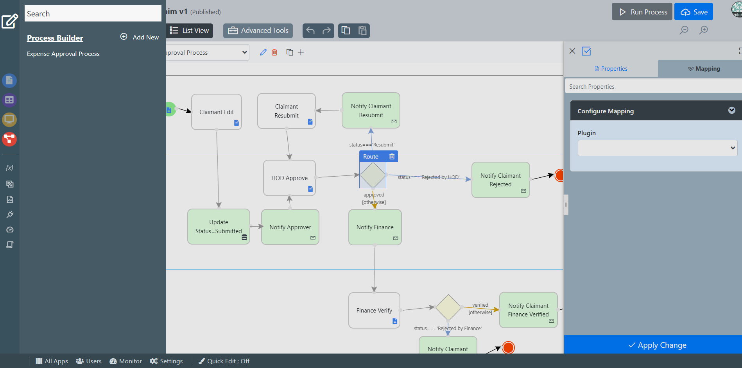The height and width of the screenshot is (368, 742).
Task: Click the Search Properties field
Action: (653, 86)
